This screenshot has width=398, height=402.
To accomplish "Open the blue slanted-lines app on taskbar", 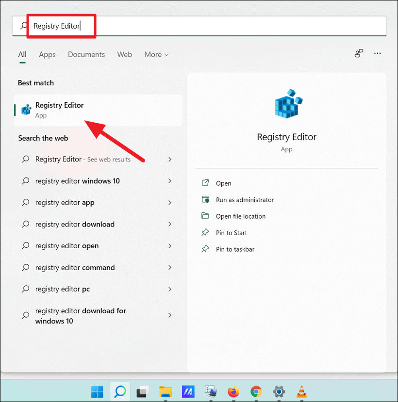I will (188, 392).
